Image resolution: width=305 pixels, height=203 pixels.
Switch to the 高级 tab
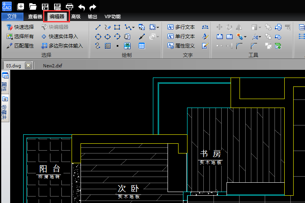click(x=76, y=17)
